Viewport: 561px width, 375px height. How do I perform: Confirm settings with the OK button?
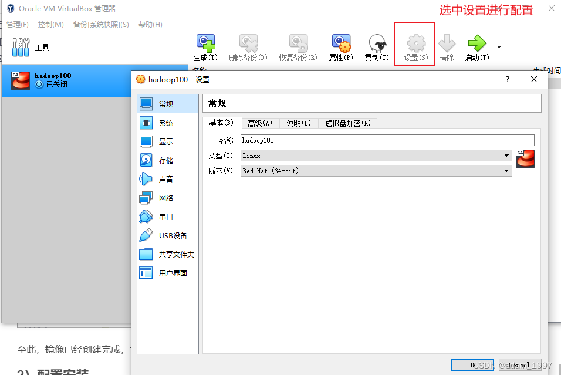pyautogui.click(x=472, y=365)
